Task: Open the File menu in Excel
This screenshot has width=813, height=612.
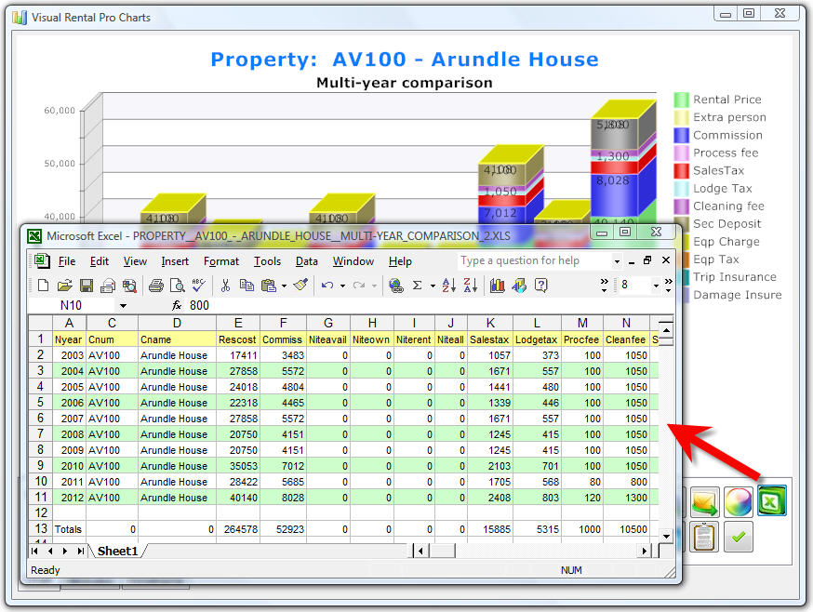Action: [x=67, y=261]
